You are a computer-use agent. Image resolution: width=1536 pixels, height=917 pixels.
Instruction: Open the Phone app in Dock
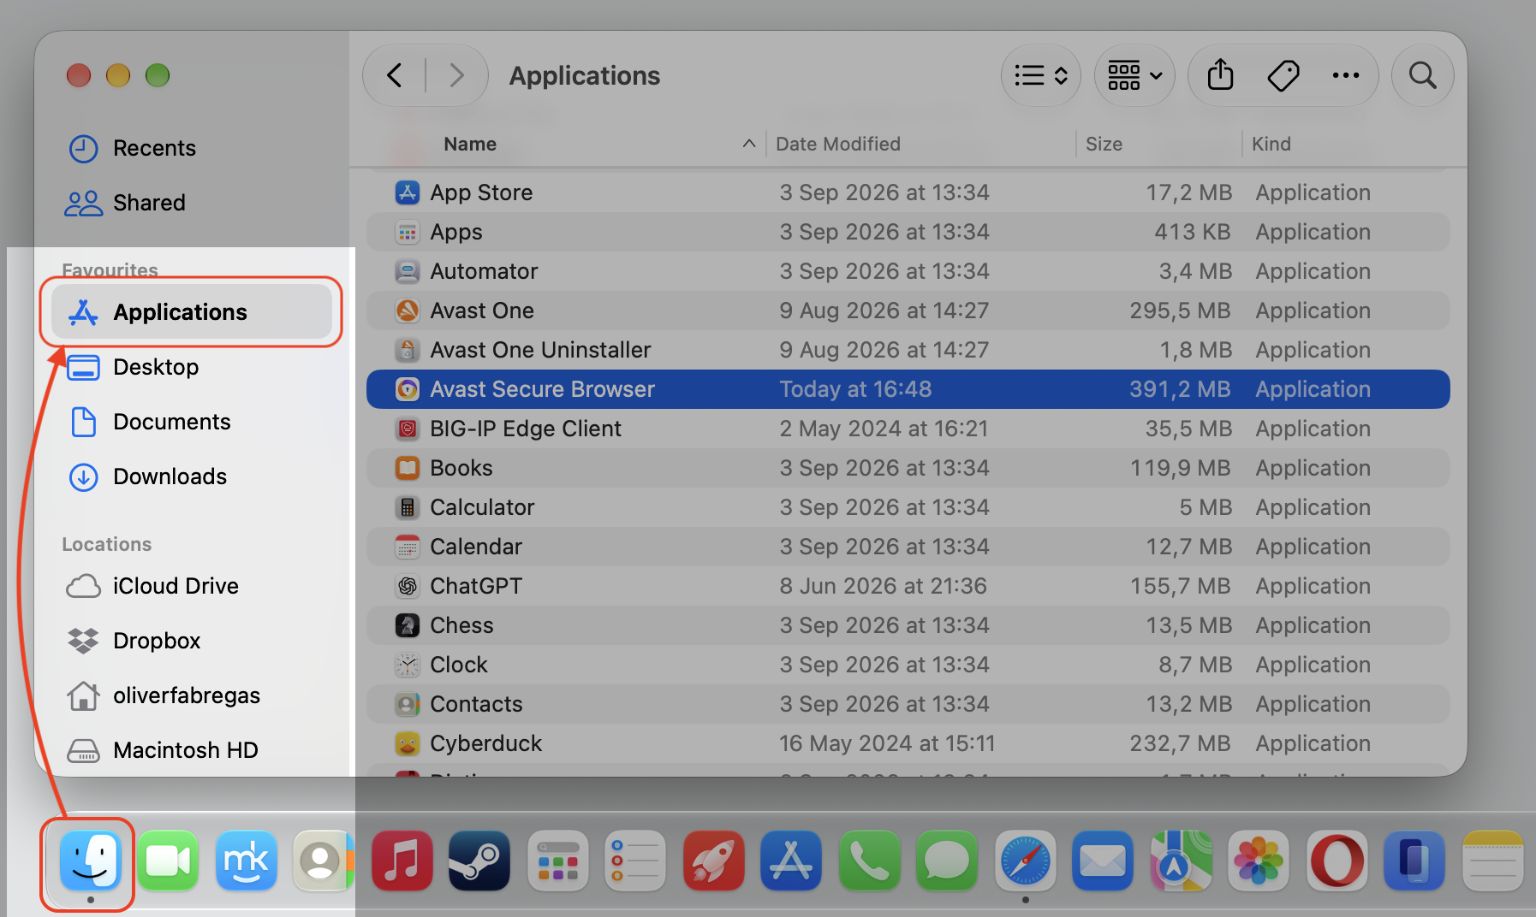pyautogui.click(x=869, y=861)
